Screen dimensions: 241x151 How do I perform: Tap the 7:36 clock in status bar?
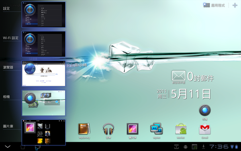click(x=219, y=147)
